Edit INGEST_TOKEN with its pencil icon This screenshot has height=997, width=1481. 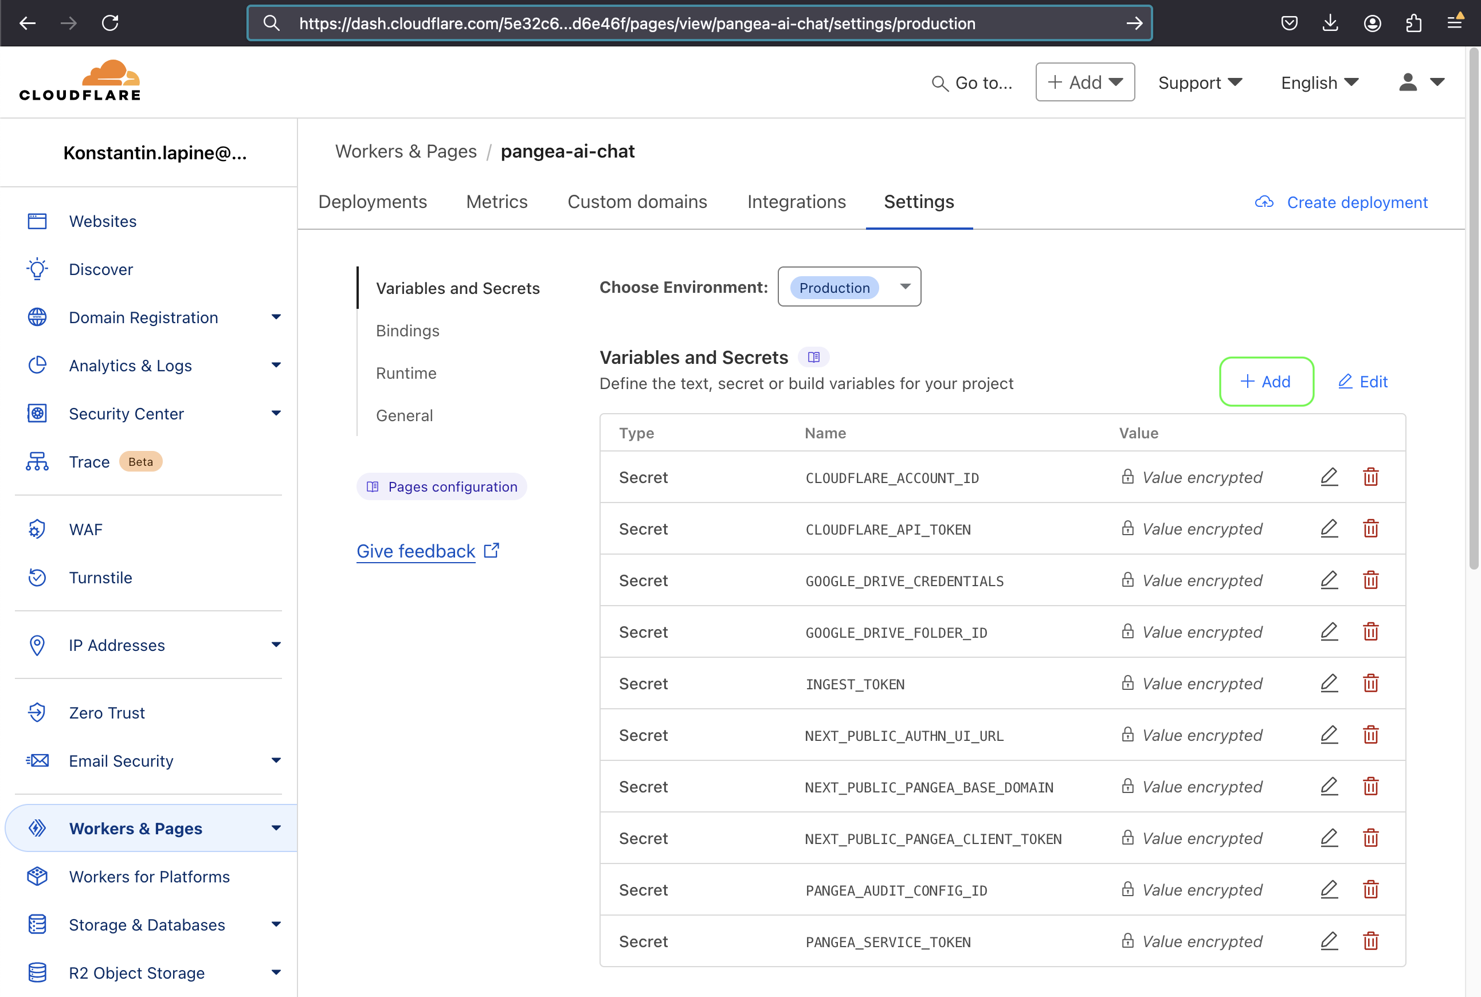1329,683
